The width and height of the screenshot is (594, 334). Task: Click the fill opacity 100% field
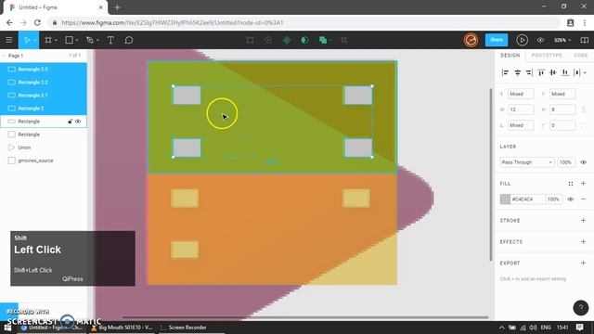click(553, 199)
